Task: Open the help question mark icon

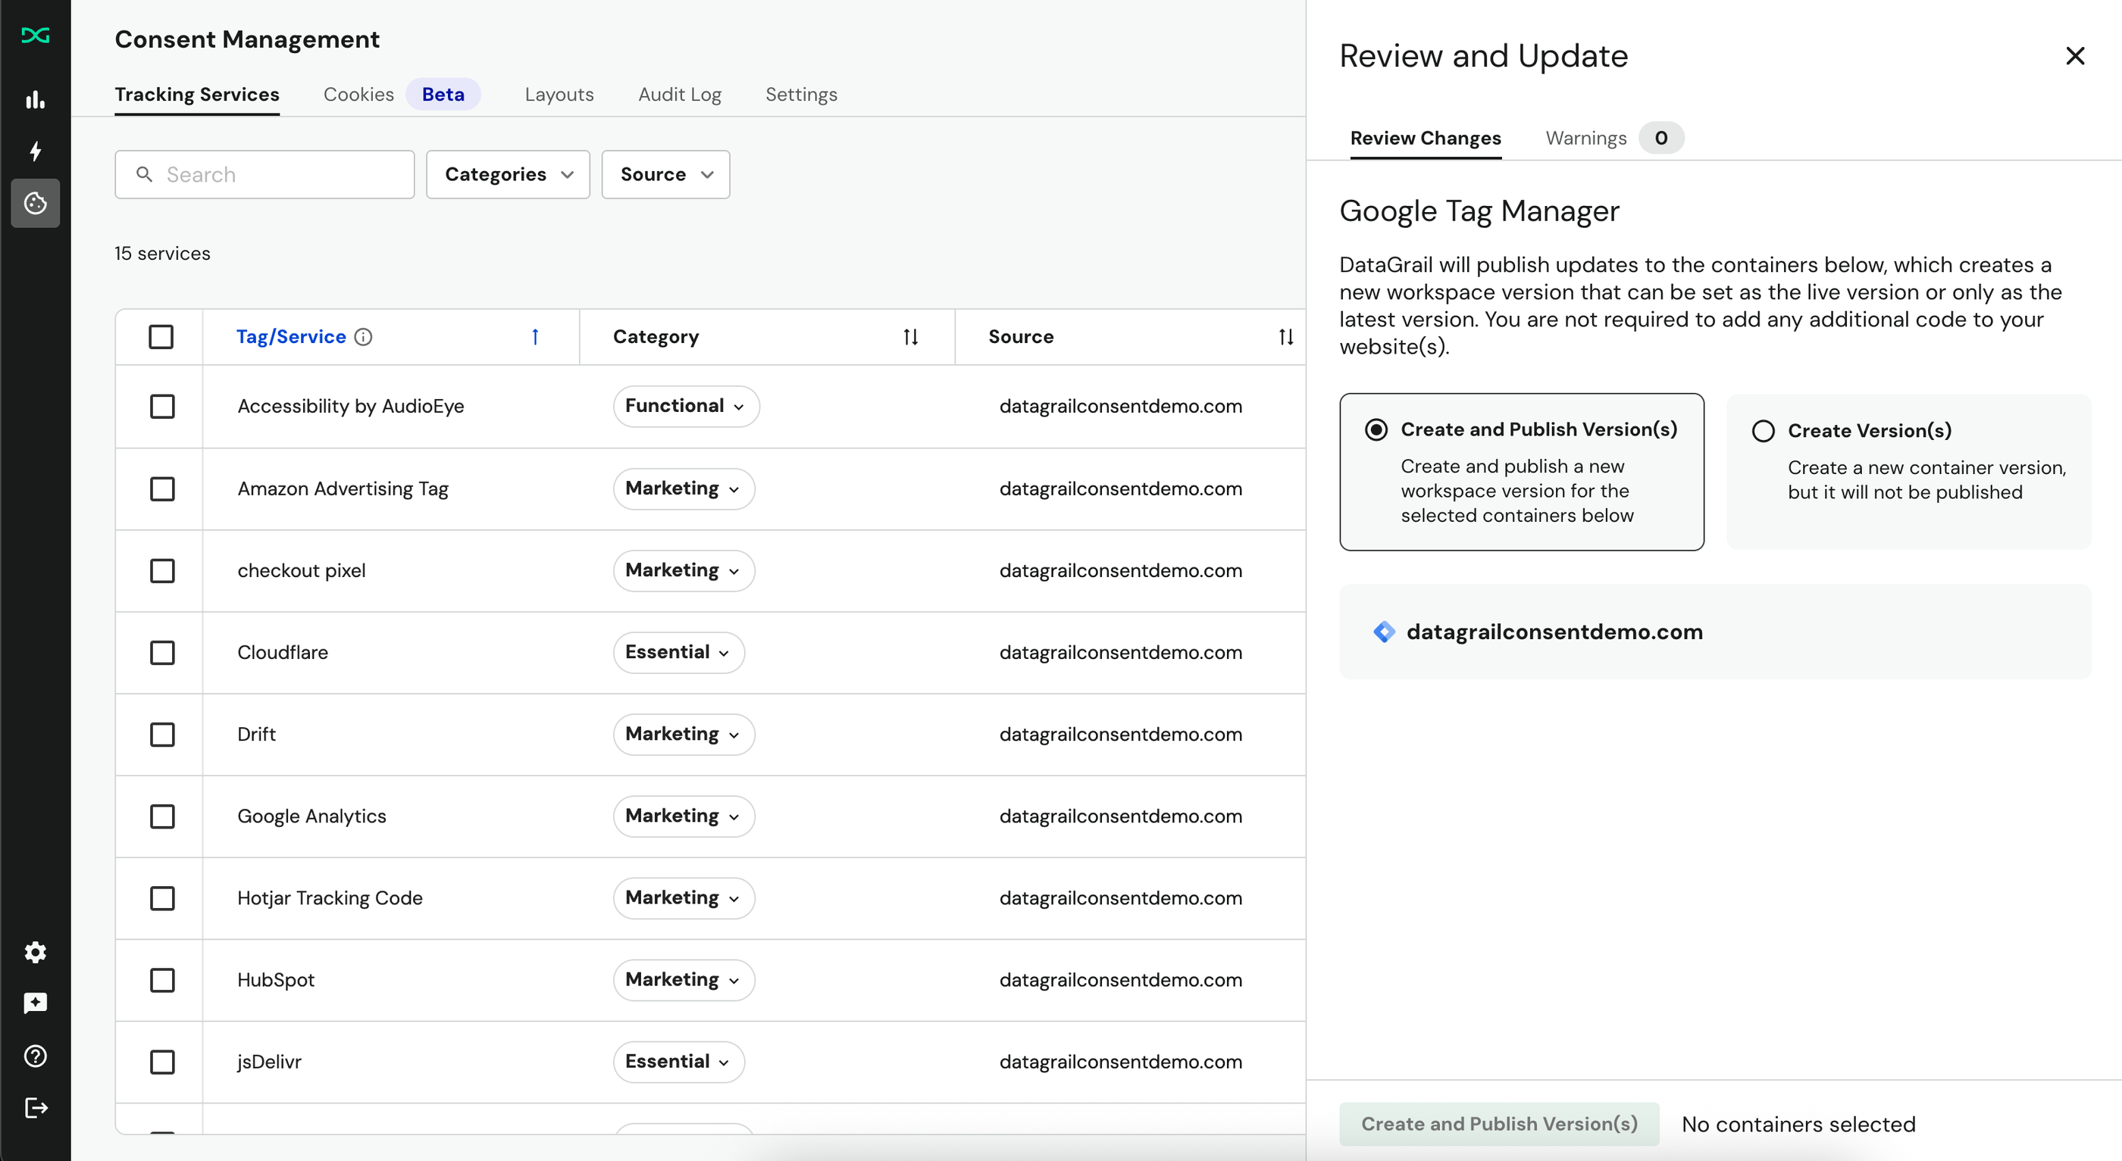Action: (36, 1056)
